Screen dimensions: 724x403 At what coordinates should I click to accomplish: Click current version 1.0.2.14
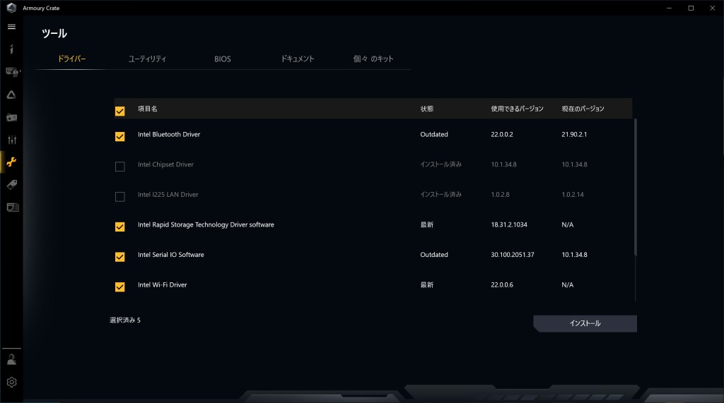(573, 195)
